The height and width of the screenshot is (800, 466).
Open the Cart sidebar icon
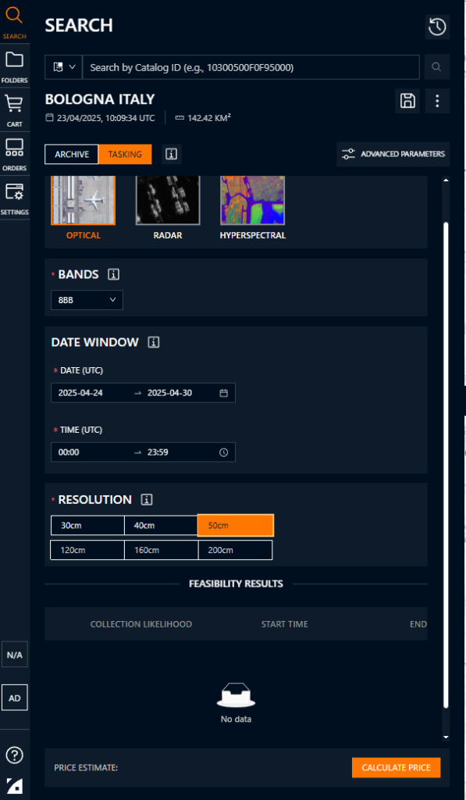click(x=15, y=110)
